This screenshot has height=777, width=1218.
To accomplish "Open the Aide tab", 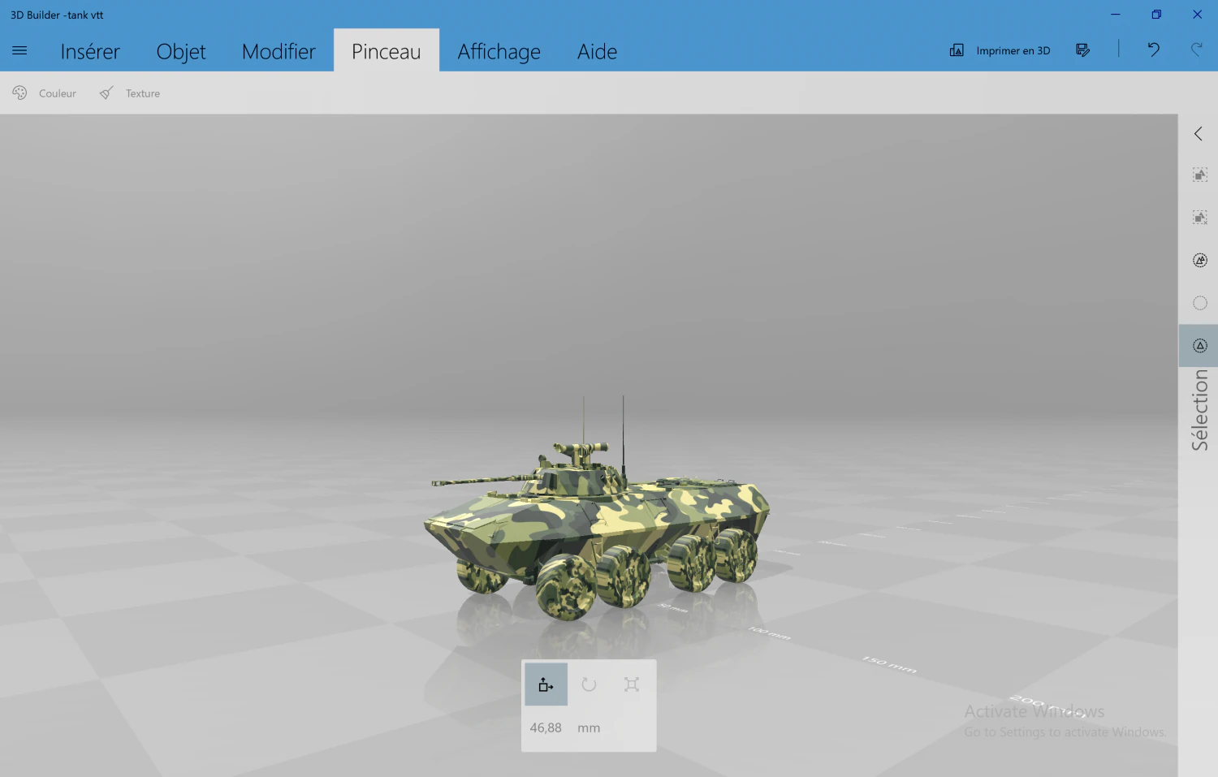I will click(597, 51).
